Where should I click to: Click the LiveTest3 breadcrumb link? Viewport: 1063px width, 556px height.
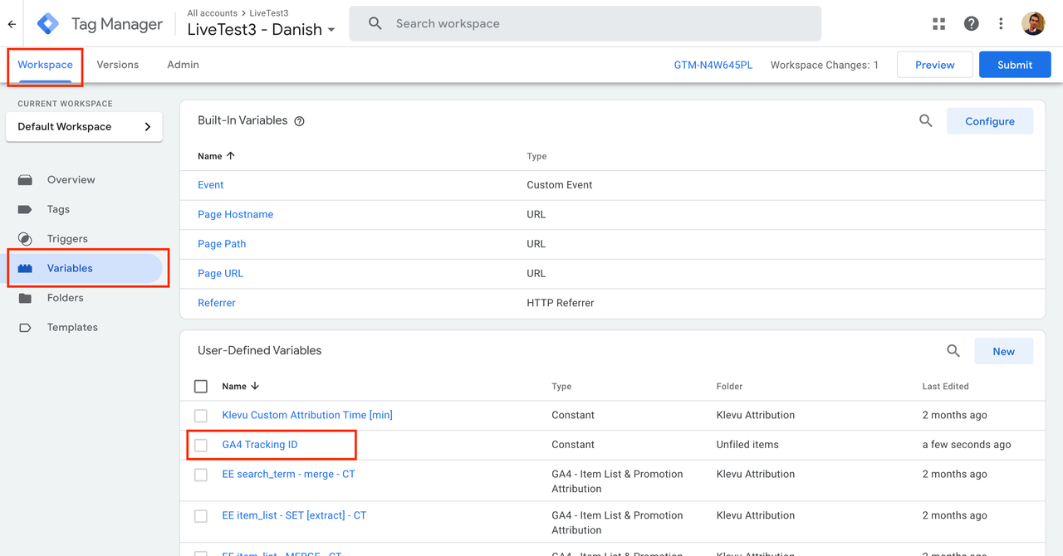(x=269, y=13)
